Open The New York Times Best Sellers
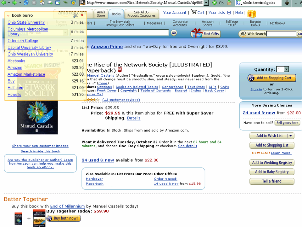 [120, 23]
